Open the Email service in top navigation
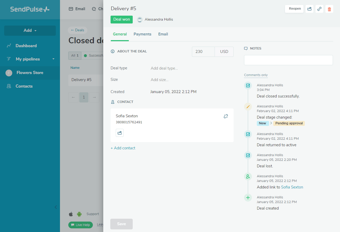Viewport: 340px width, 232px height. click(x=77, y=9)
